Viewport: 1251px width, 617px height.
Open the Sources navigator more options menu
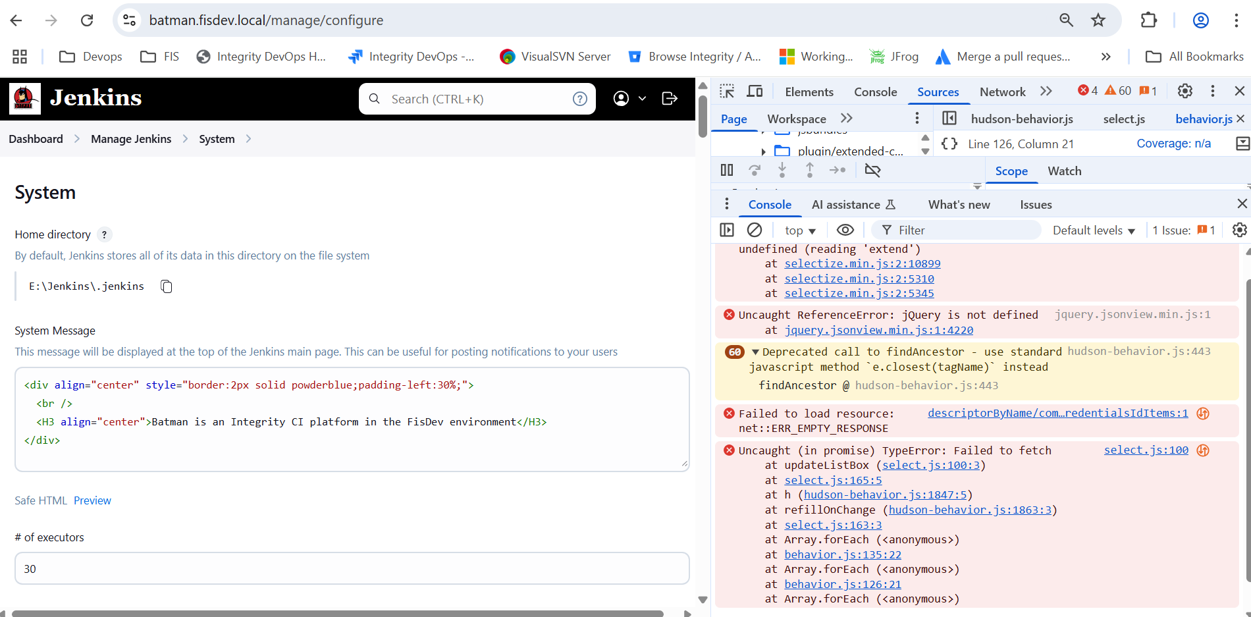[917, 119]
